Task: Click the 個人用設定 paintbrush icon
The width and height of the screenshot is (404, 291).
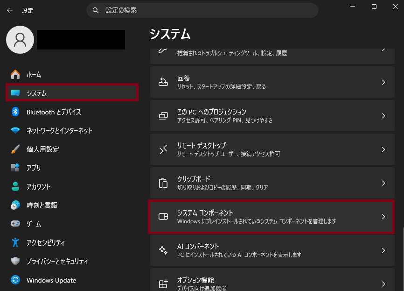Action: pos(15,149)
